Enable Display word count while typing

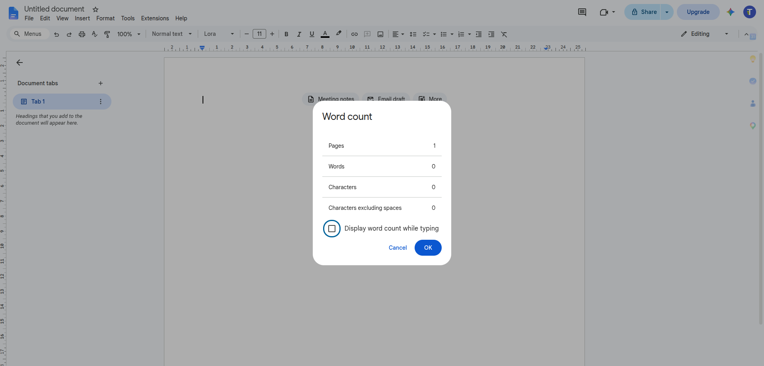coord(332,229)
